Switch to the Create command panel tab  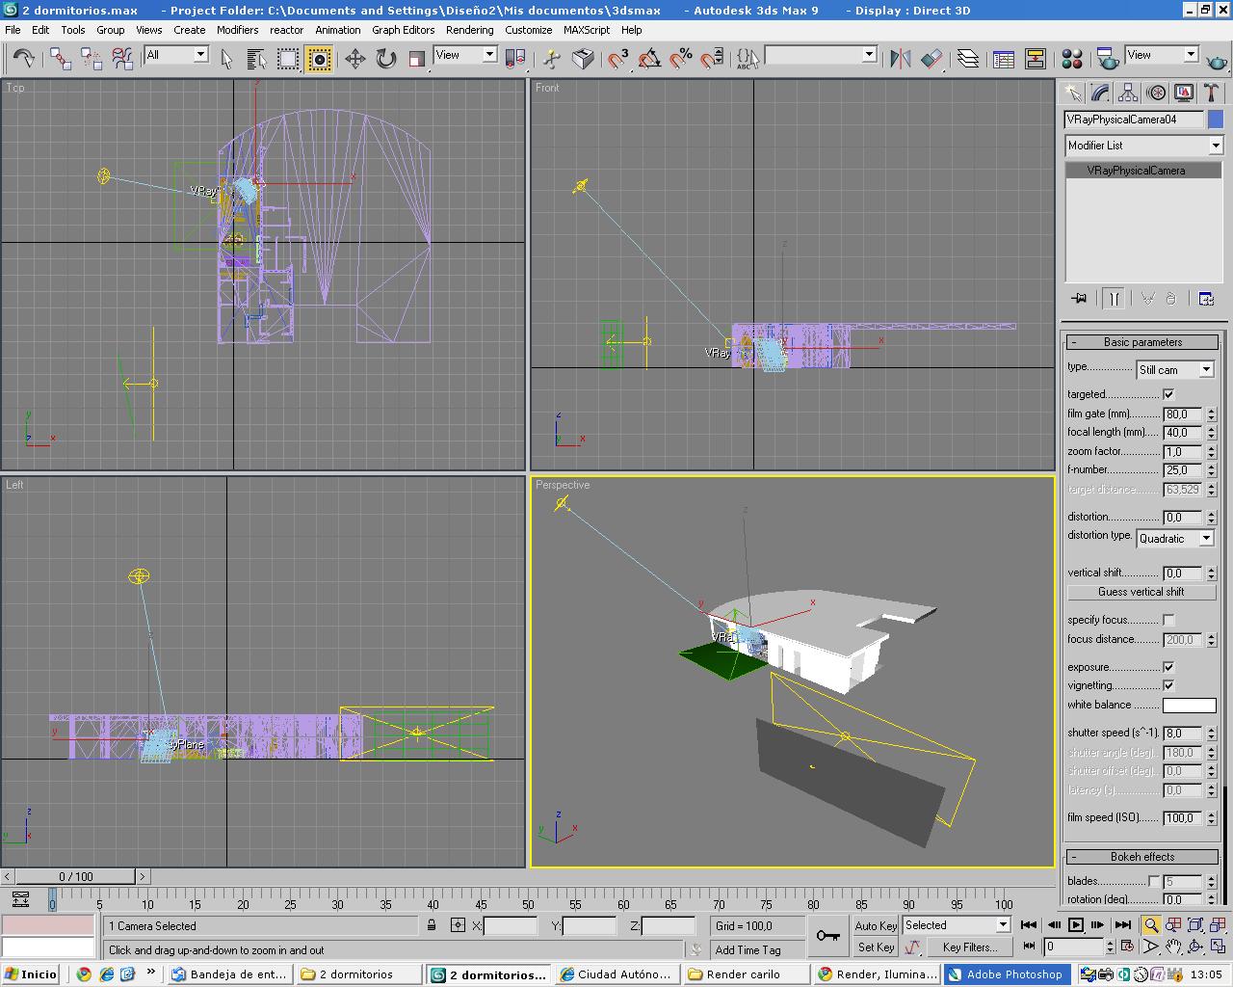1072,93
